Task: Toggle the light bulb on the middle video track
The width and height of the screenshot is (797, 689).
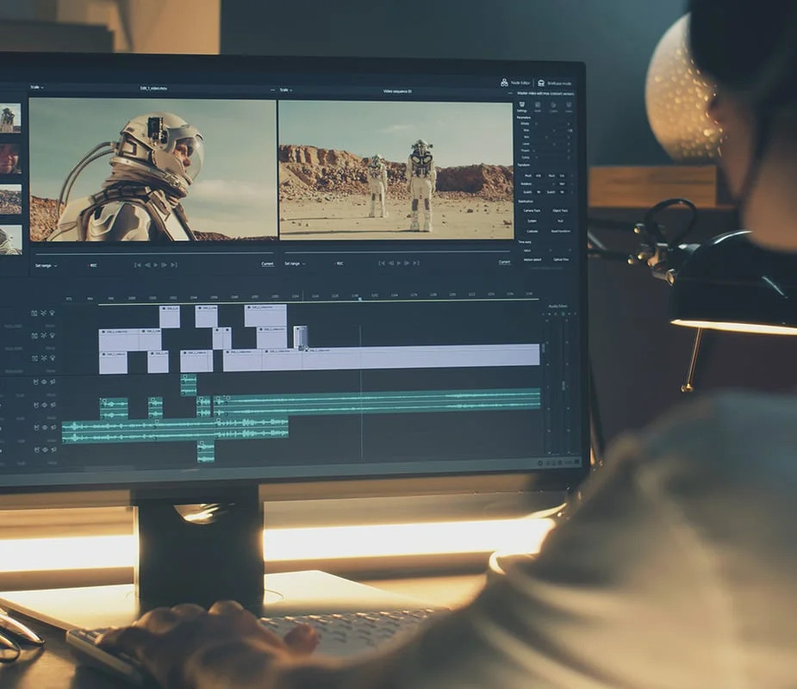Action: (53, 335)
